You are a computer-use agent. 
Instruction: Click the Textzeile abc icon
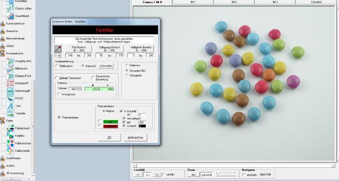(10, 113)
